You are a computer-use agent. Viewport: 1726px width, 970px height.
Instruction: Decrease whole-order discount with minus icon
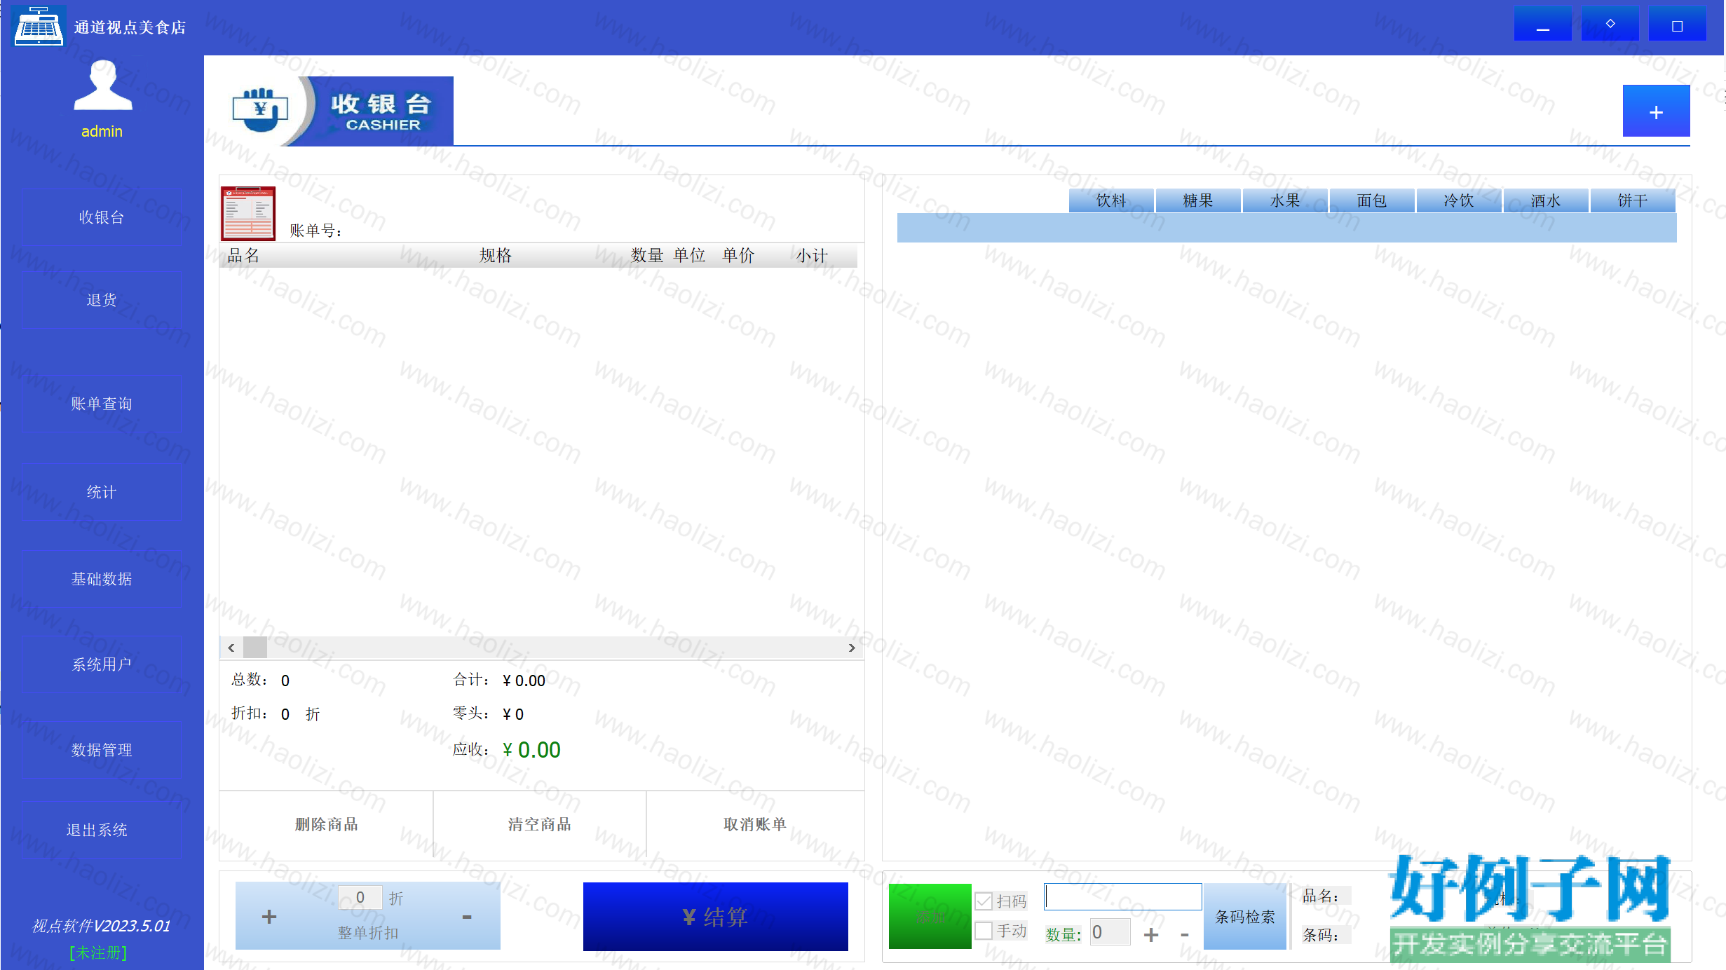pyautogui.click(x=467, y=917)
